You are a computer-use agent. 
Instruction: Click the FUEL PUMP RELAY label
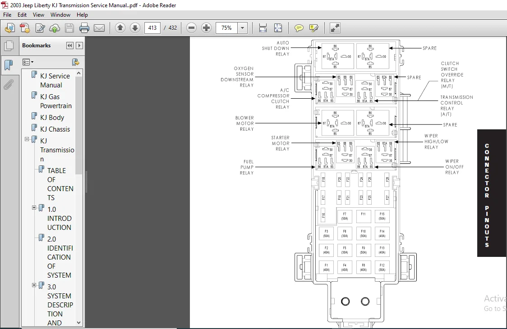click(247, 167)
